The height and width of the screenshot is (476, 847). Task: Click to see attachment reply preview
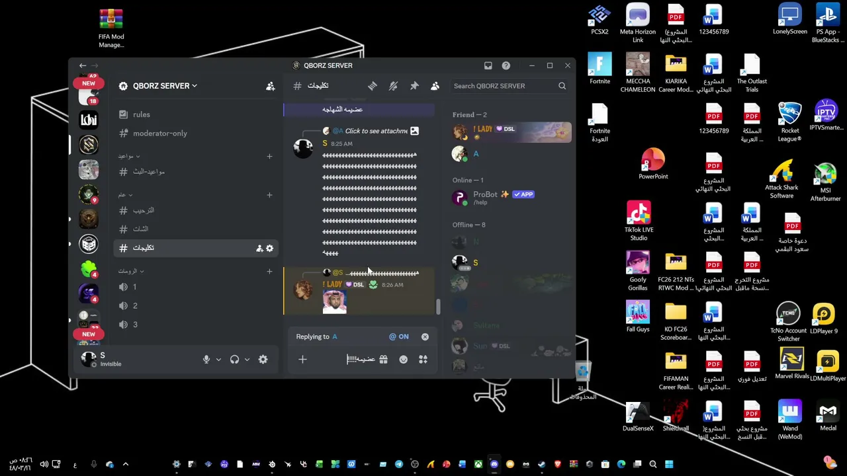376,131
